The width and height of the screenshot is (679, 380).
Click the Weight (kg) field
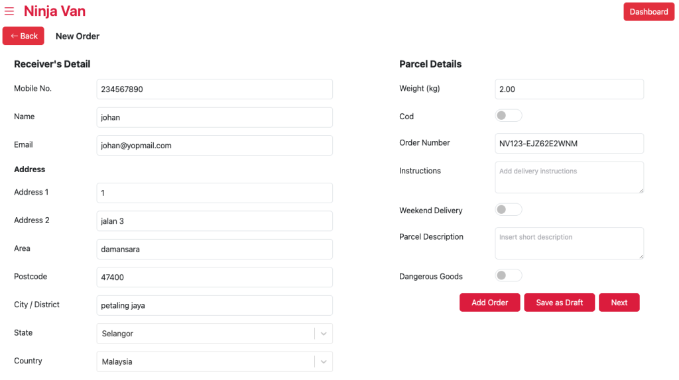(569, 89)
